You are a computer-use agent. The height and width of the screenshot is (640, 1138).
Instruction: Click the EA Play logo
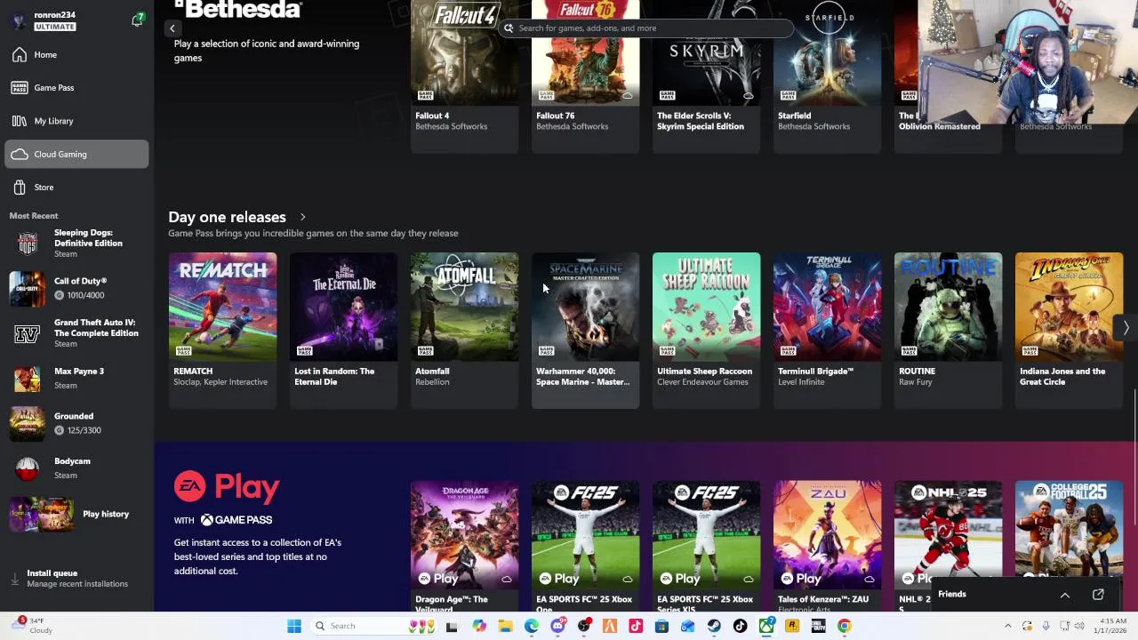click(x=227, y=487)
